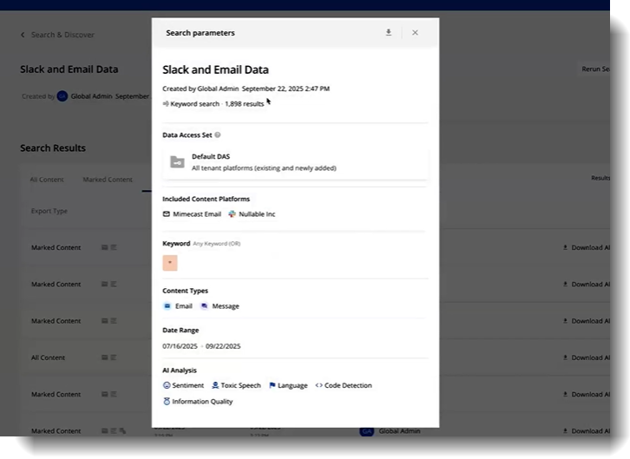The height and width of the screenshot is (459, 630).
Task: Click the Information Quality medal icon
Action: (167, 402)
